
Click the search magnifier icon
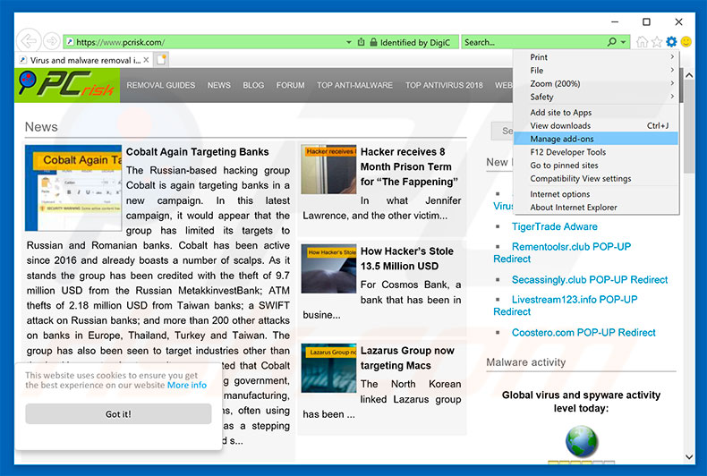point(612,42)
